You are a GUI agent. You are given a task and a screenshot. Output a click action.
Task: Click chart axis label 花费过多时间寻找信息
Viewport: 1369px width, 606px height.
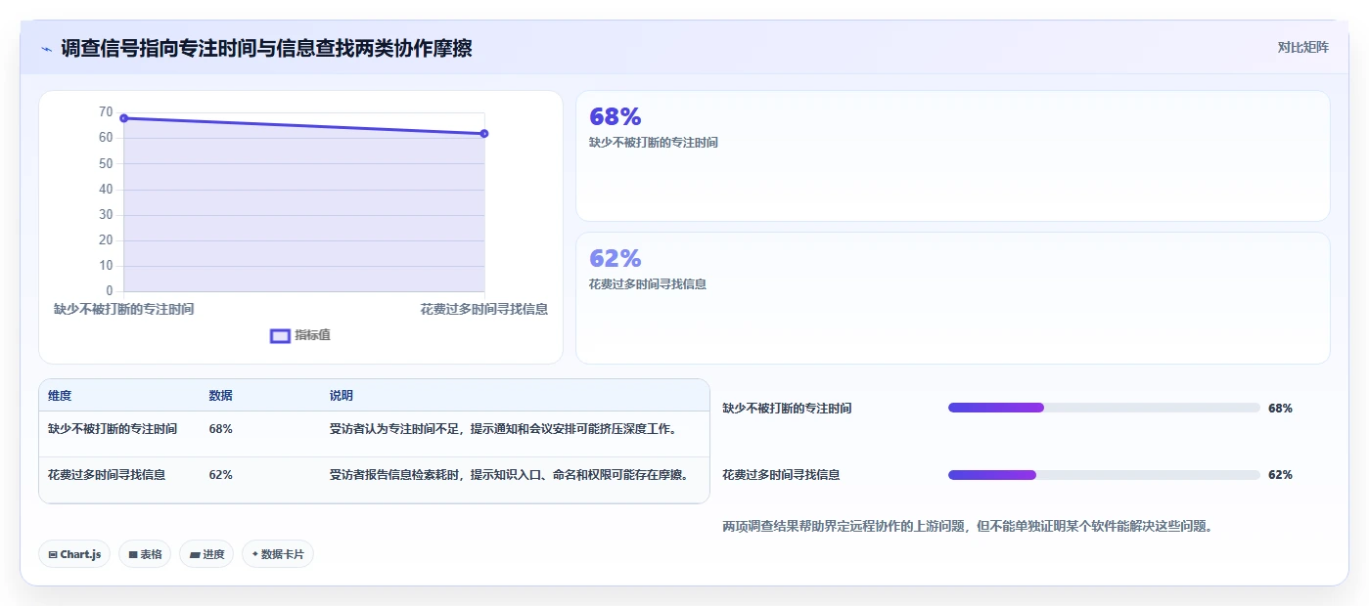coord(484,309)
